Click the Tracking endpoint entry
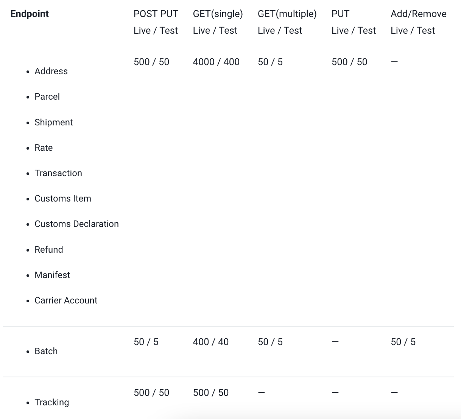Viewport: 461px width, 419px height. [x=52, y=402]
